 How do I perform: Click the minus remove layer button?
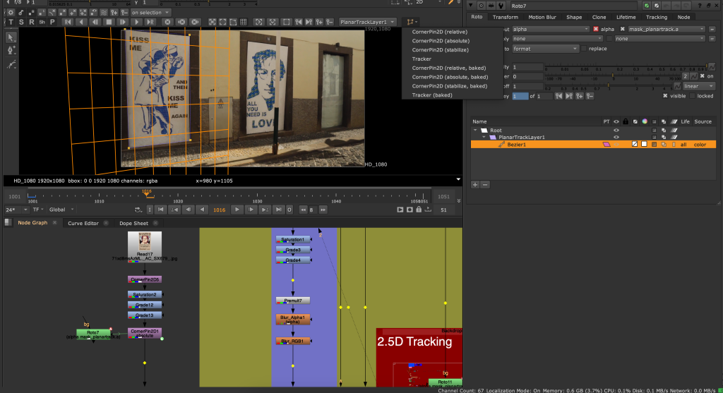(484, 185)
